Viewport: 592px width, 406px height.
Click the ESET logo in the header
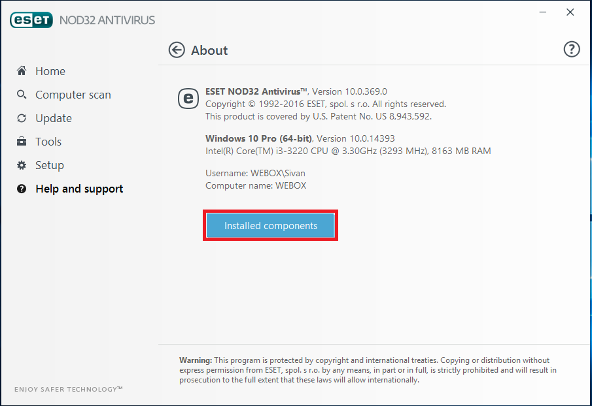[x=31, y=20]
